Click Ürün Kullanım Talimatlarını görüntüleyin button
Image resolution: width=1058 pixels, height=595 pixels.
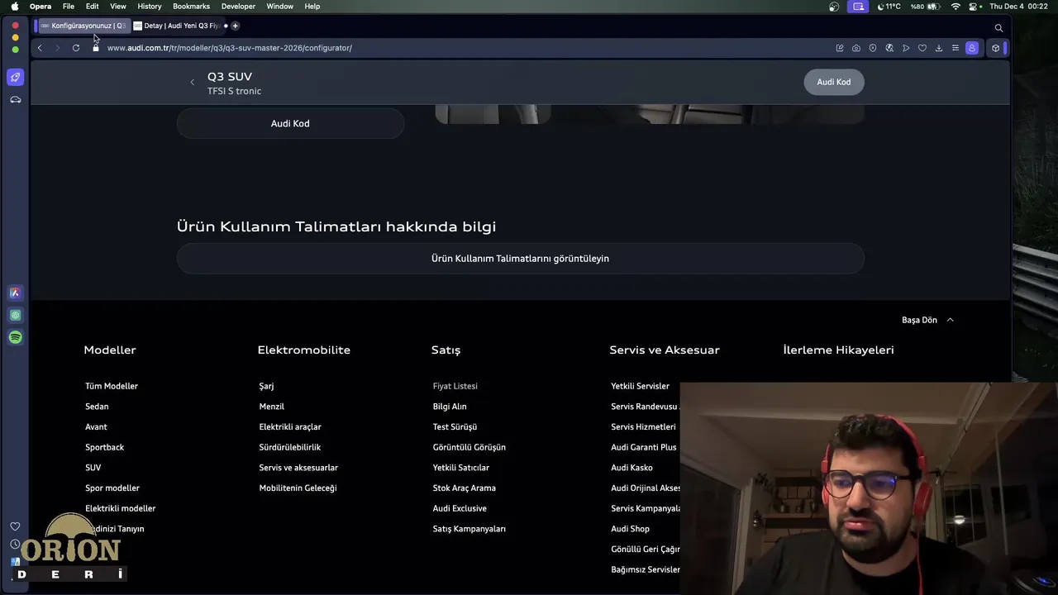[520, 259]
